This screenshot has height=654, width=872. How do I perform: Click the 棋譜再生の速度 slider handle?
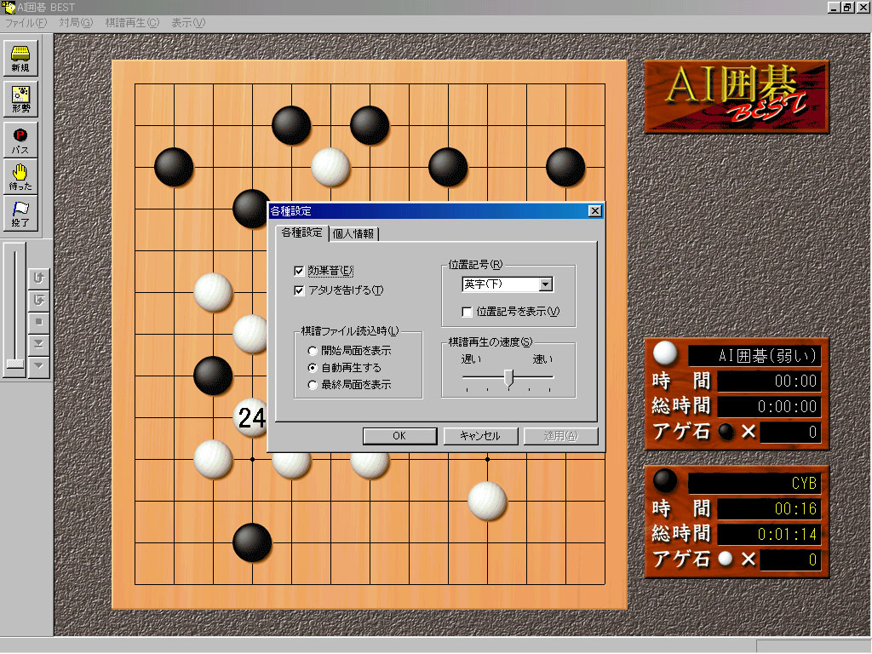click(508, 377)
